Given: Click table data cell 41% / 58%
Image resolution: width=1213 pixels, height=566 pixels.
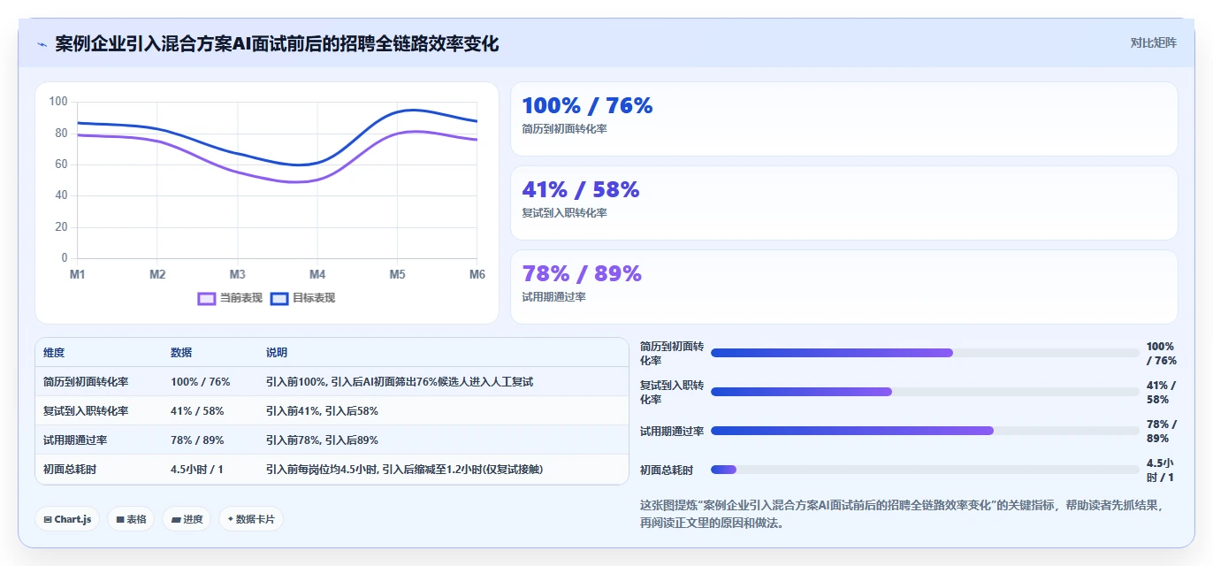Looking at the screenshot, I should pyautogui.click(x=197, y=411).
